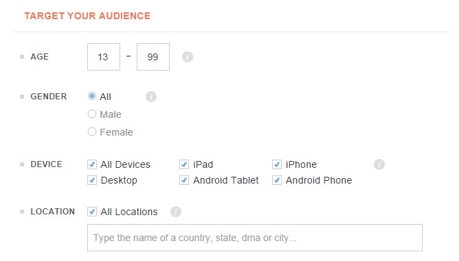Screen dimensions: 459x261
Task: Click the Target Your Audience heading
Action: (87, 16)
